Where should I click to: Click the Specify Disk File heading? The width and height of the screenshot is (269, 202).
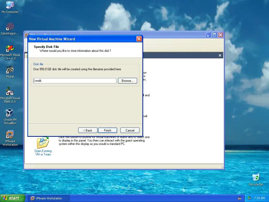46,47
